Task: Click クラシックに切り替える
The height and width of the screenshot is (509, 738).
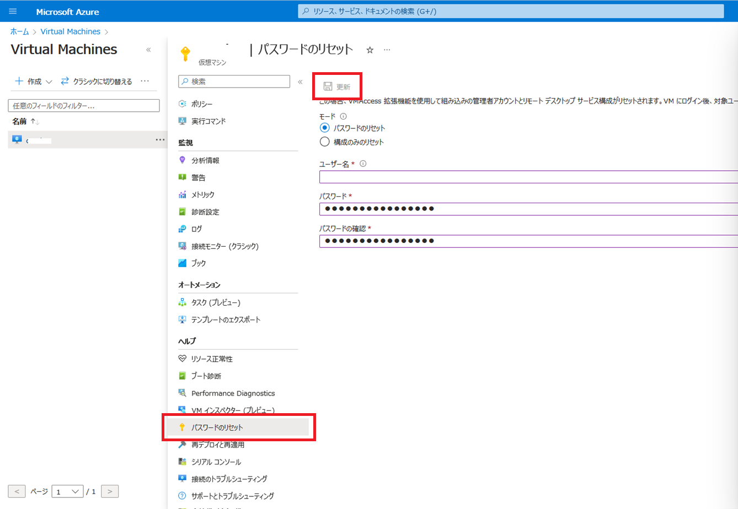Action: 97,82
